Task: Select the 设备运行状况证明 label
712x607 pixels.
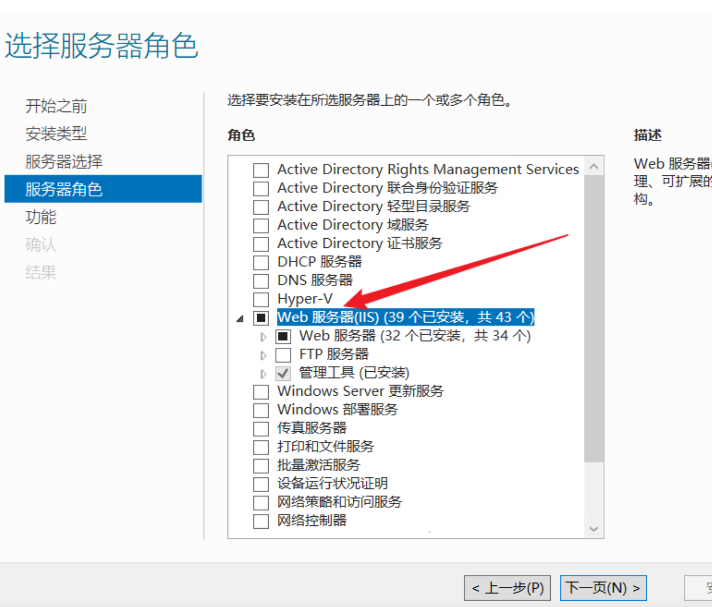Action: click(333, 484)
